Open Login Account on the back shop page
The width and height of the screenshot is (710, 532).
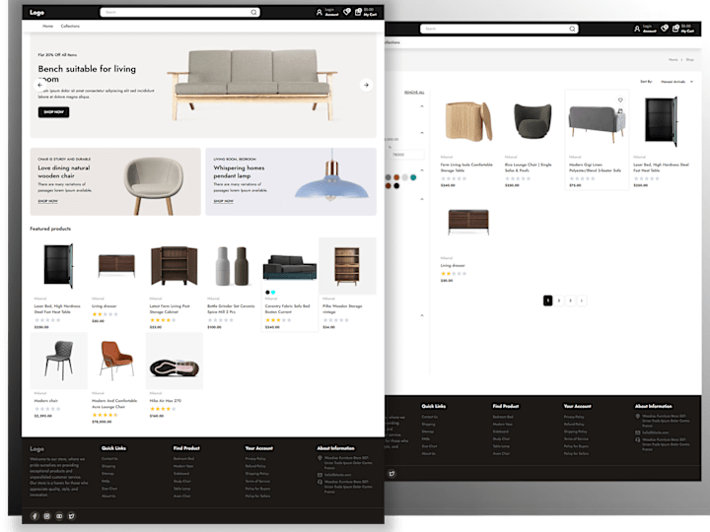click(645, 29)
